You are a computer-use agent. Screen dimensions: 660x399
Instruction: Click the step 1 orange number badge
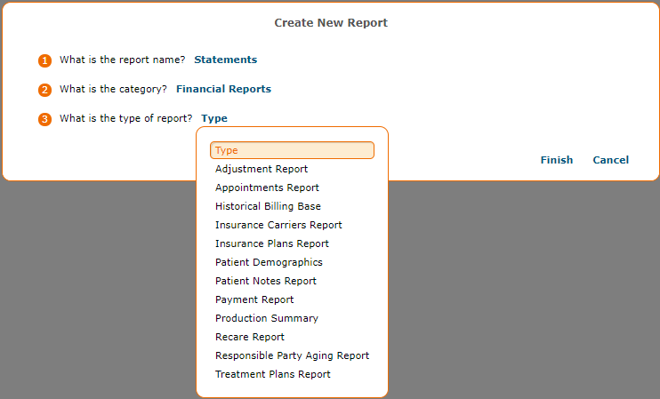[44, 60]
